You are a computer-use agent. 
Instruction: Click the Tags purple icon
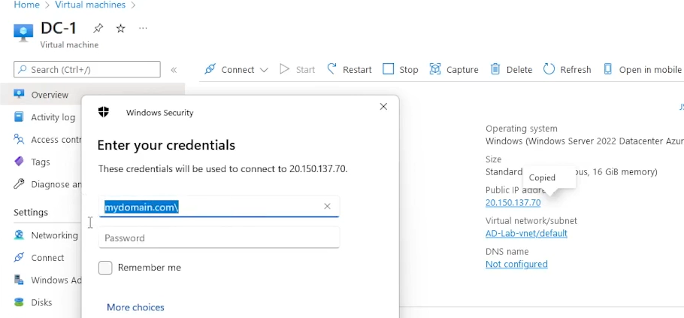coord(19,162)
